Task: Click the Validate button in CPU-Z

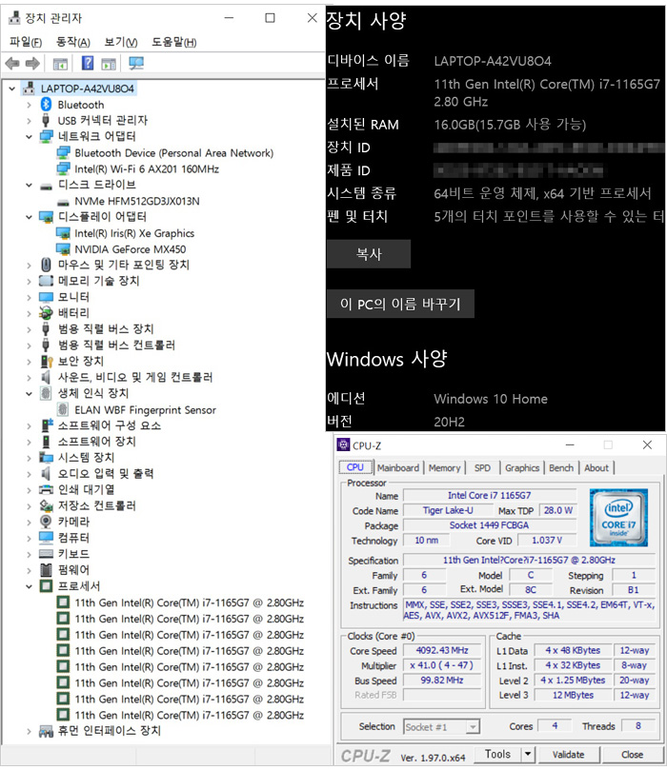Action: click(568, 754)
